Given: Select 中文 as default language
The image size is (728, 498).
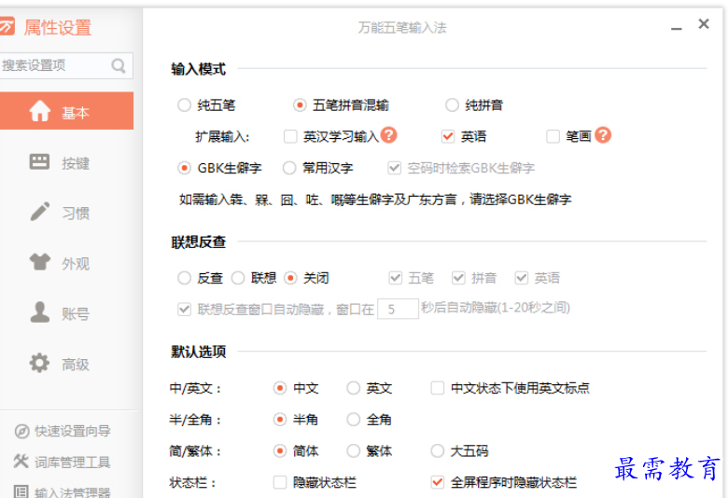Looking at the screenshot, I should pyautogui.click(x=280, y=388).
